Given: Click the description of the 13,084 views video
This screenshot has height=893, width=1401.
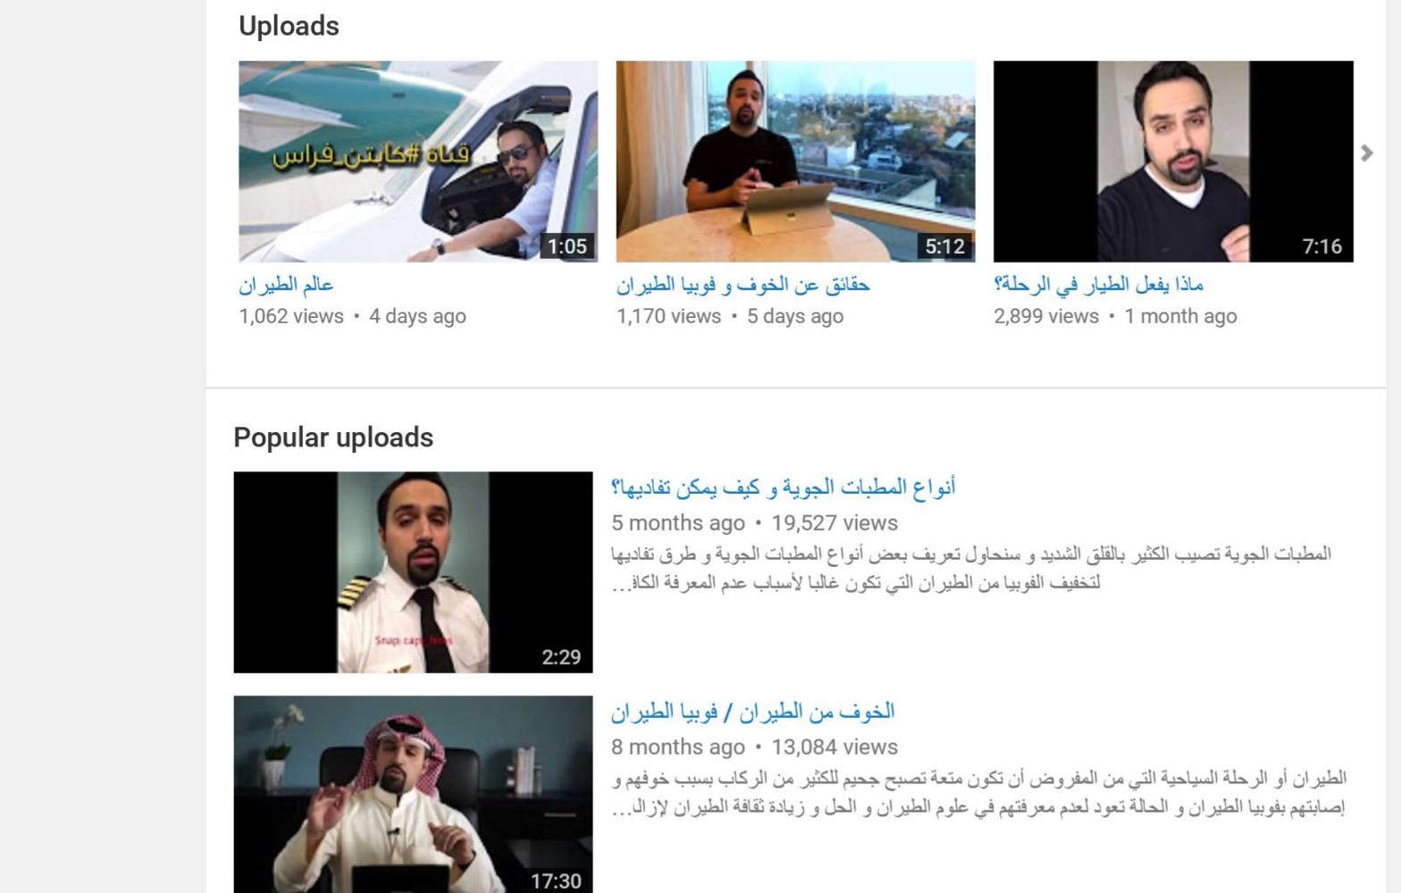Looking at the screenshot, I should 978,793.
